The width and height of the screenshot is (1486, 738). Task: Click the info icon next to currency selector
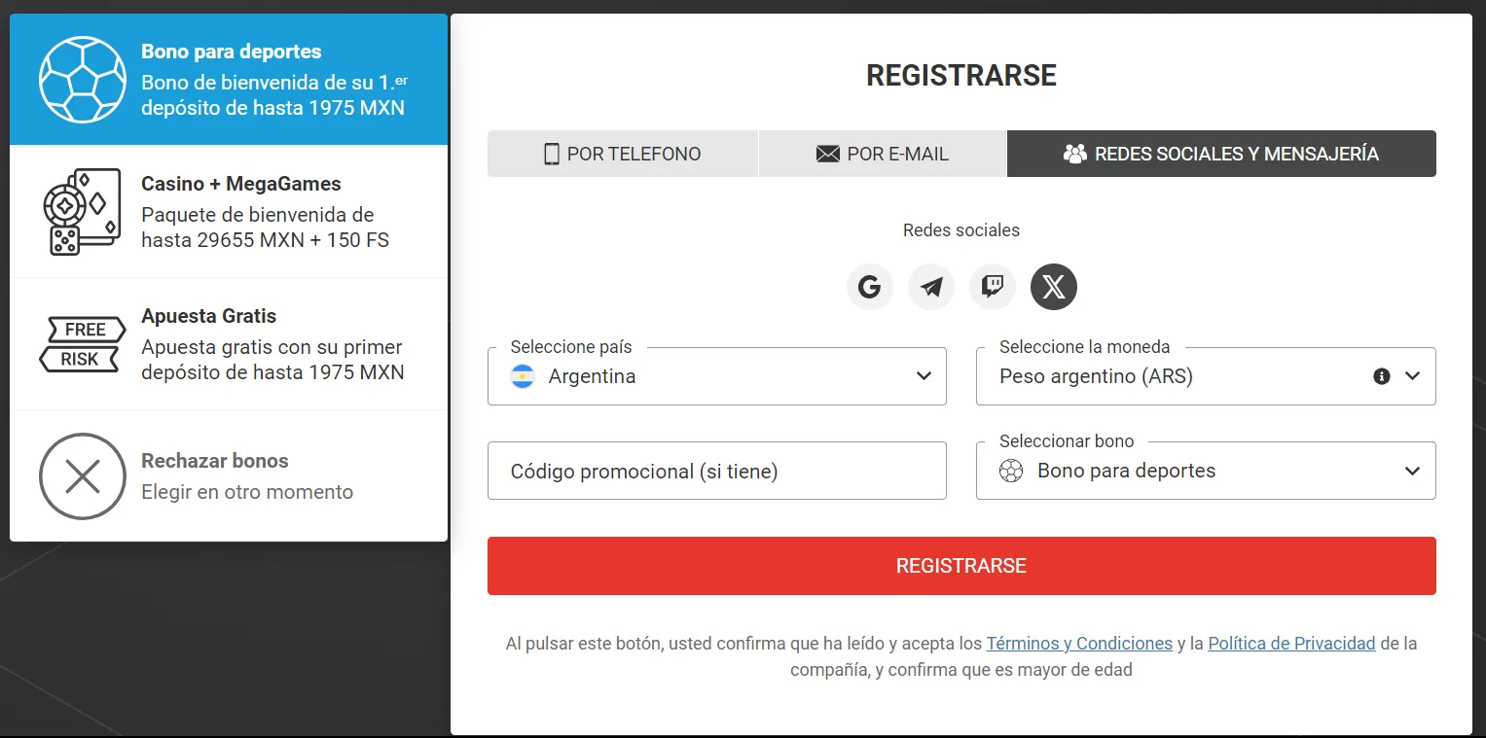(x=1380, y=376)
